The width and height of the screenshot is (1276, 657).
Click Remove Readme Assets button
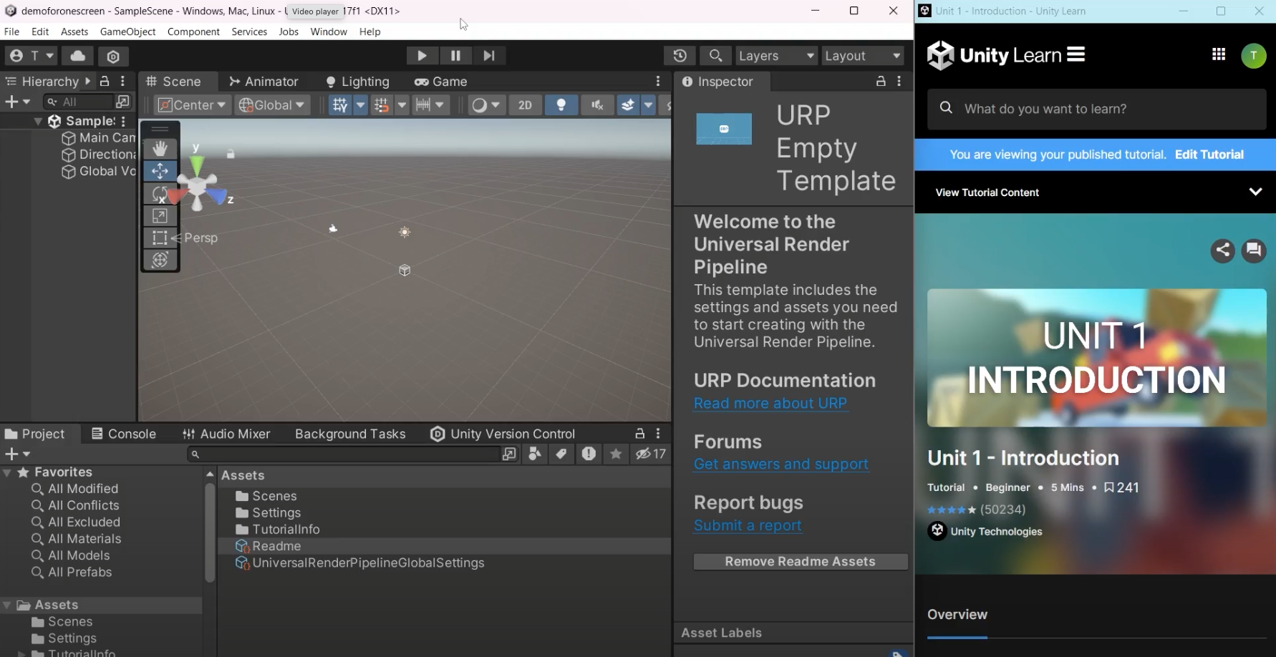(x=800, y=562)
